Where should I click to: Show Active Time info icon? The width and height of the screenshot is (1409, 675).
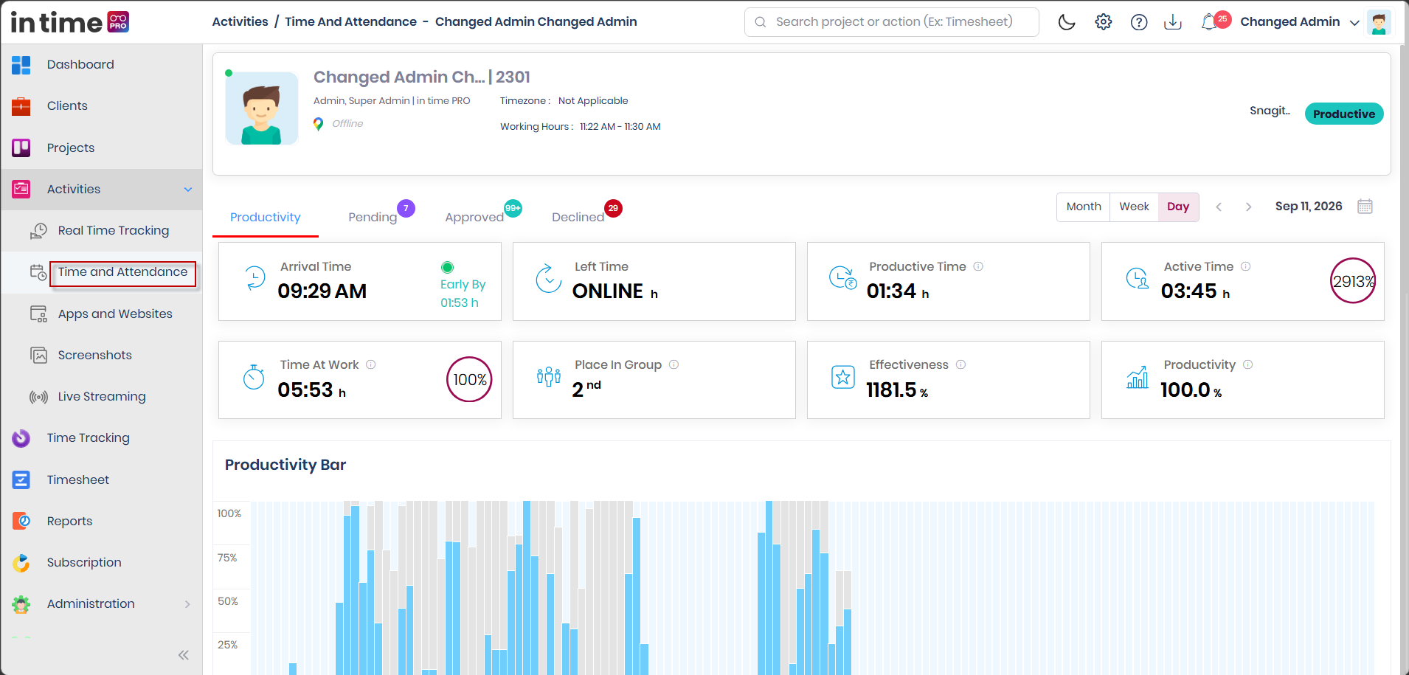(1245, 266)
